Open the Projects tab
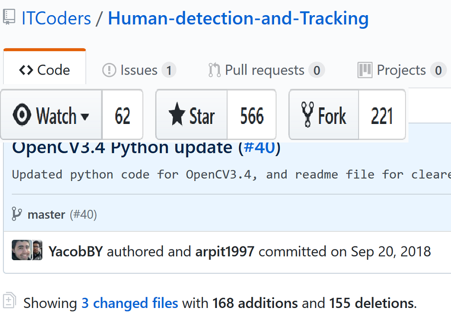Viewport: 451px width, 324px height. click(402, 70)
